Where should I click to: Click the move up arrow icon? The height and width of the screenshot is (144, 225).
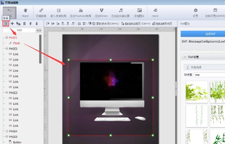[x=30, y=23]
